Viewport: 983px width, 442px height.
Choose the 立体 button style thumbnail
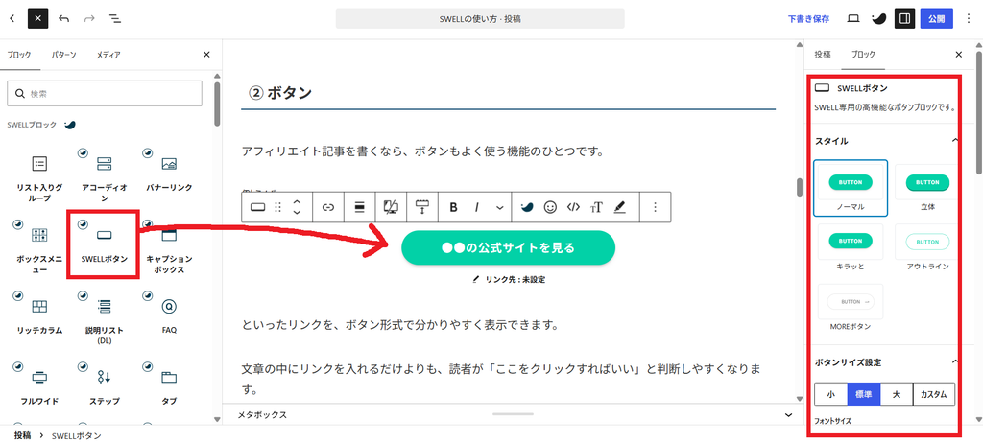click(x=928, y=188)
